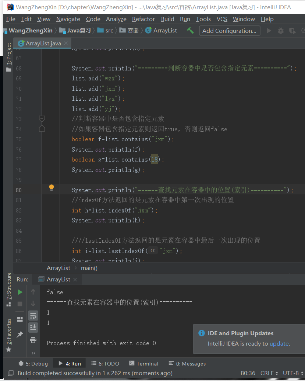The image size is (305, 381).
Task: Open the Build menu
Action: tap(167, 19)
